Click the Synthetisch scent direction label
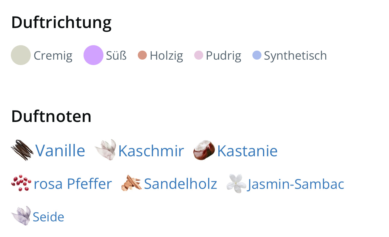This screenshot has width=389, height=237. click(295, 56)
